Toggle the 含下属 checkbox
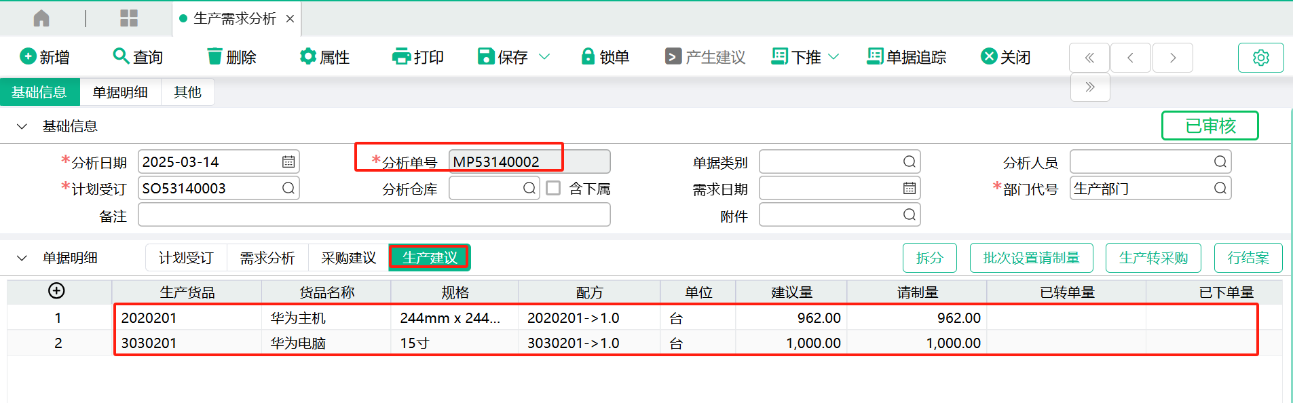Image resolution: width=1293 pixels, height=403 pixels. click(x=554, y=188)
